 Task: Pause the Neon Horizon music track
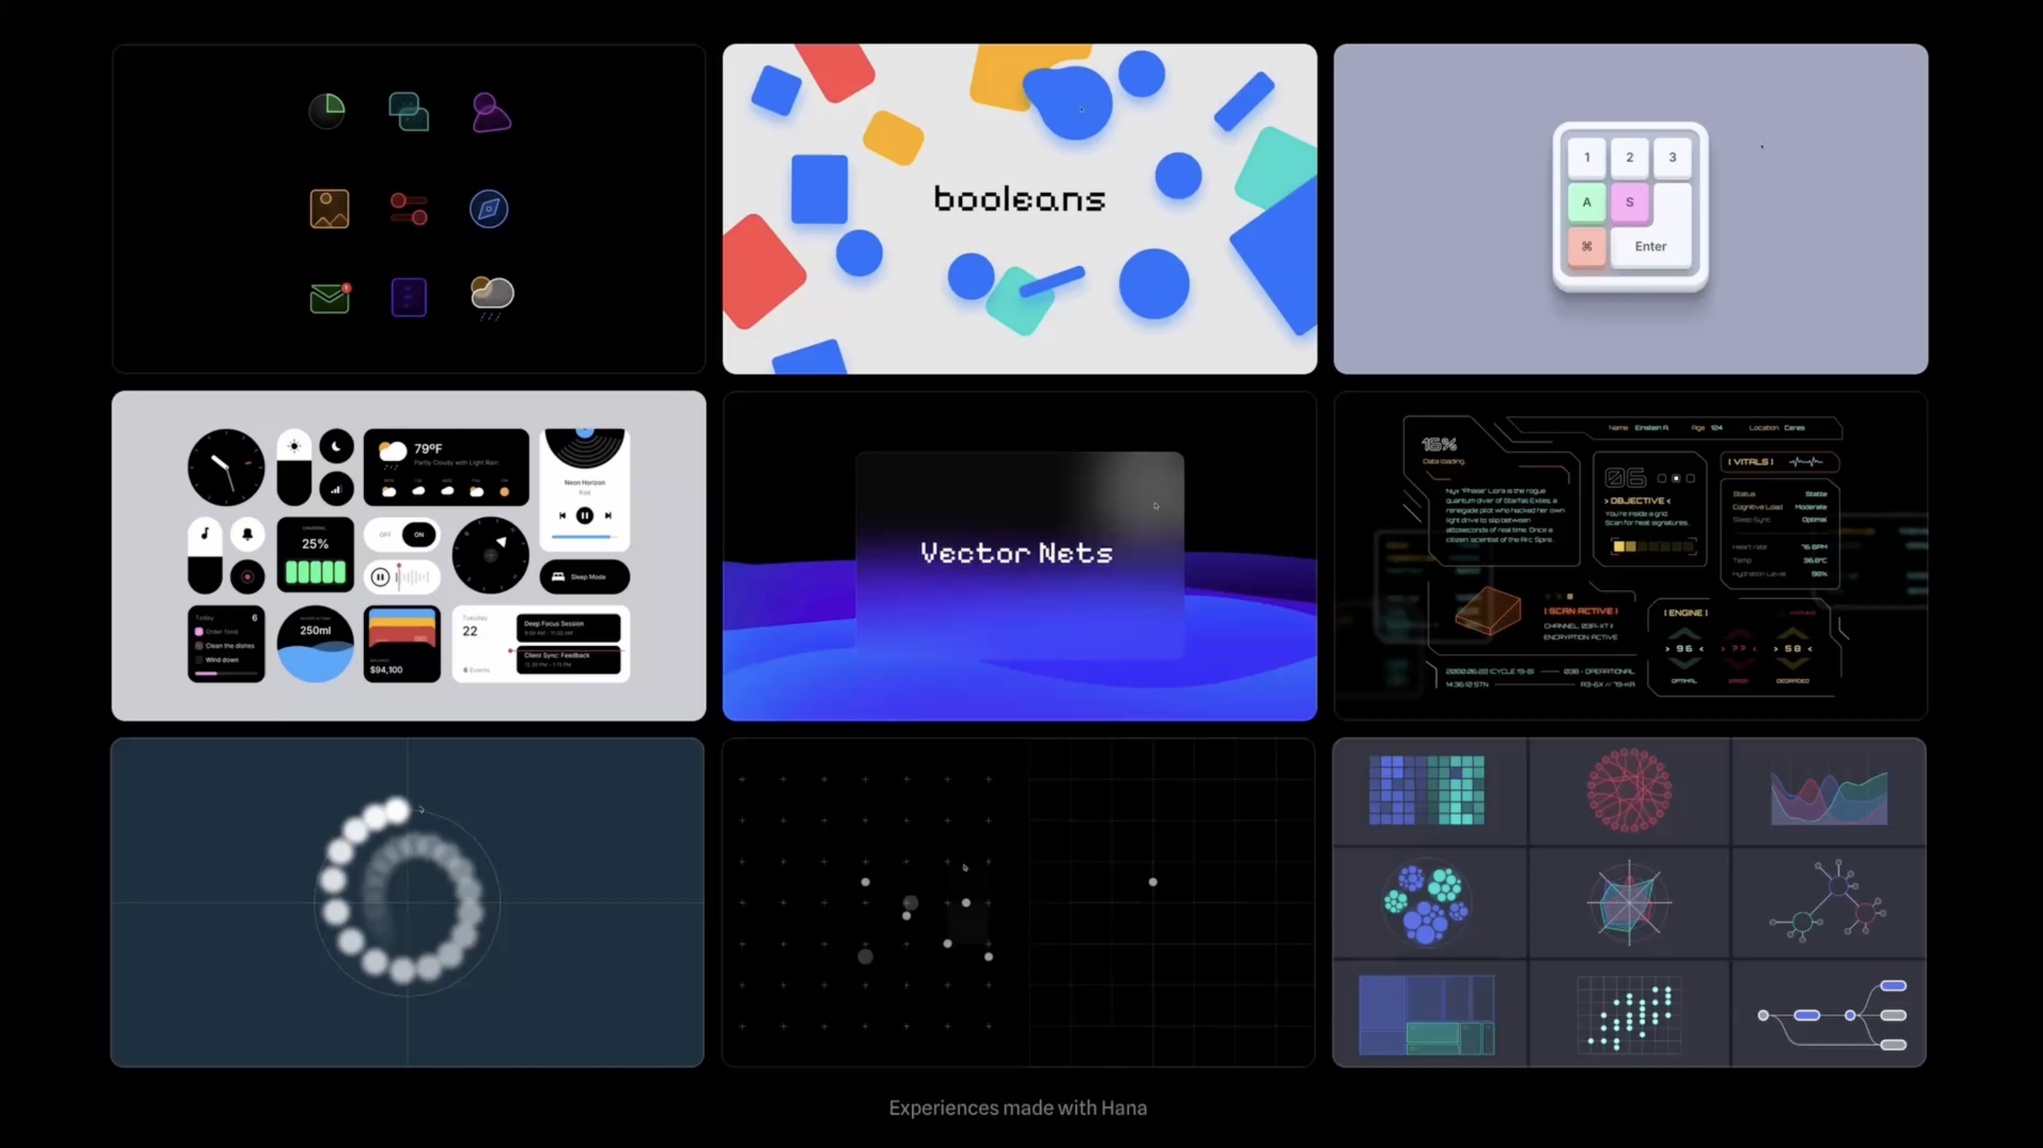(x=585, y=516)
